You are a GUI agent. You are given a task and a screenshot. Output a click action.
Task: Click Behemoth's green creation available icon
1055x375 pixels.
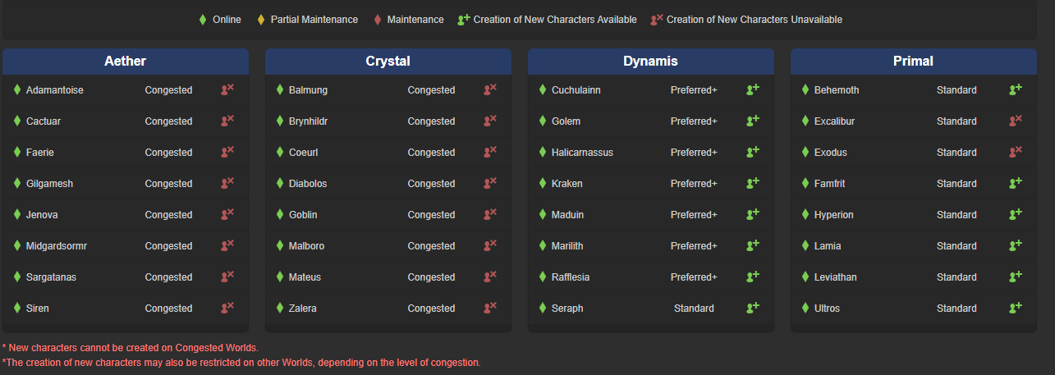(1015, 89)
